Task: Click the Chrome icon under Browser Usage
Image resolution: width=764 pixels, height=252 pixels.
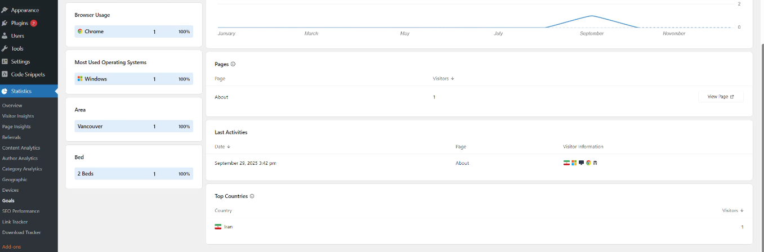Action: pos(80,31)
